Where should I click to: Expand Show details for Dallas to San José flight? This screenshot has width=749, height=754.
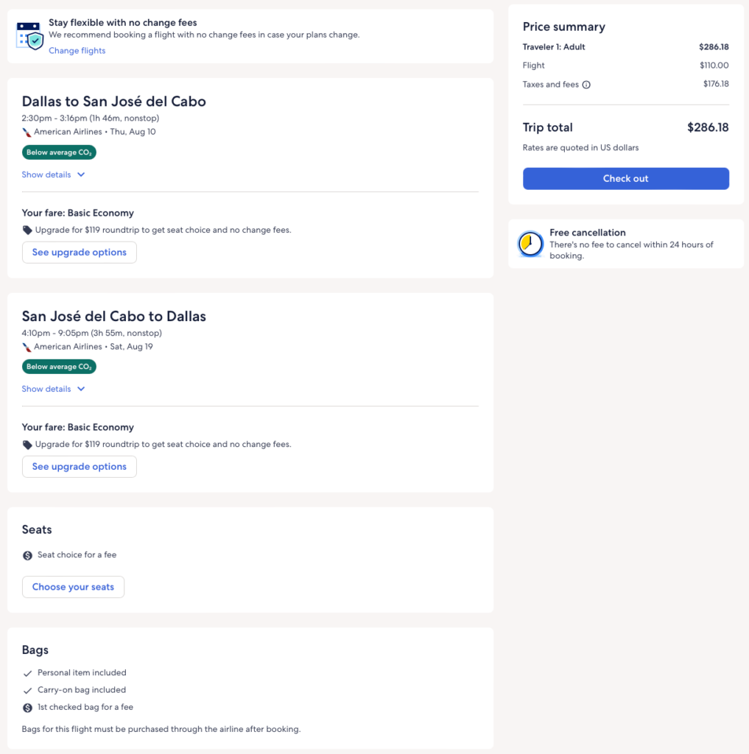click(x=47, y=175)
